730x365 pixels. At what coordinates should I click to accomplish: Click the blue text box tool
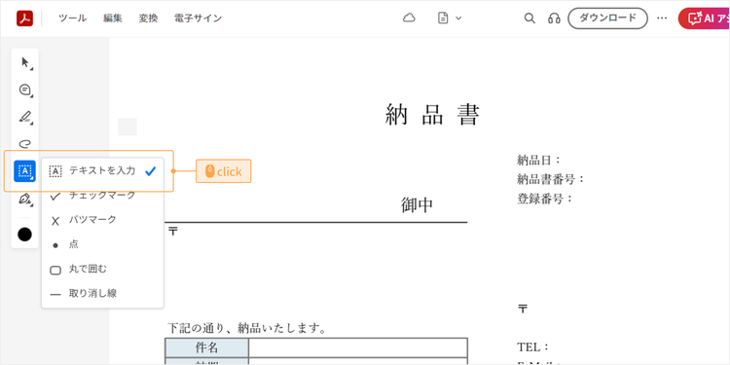[x=24, y=171]
